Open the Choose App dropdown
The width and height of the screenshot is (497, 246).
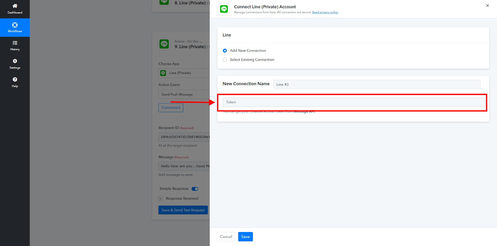coord(184,73)
